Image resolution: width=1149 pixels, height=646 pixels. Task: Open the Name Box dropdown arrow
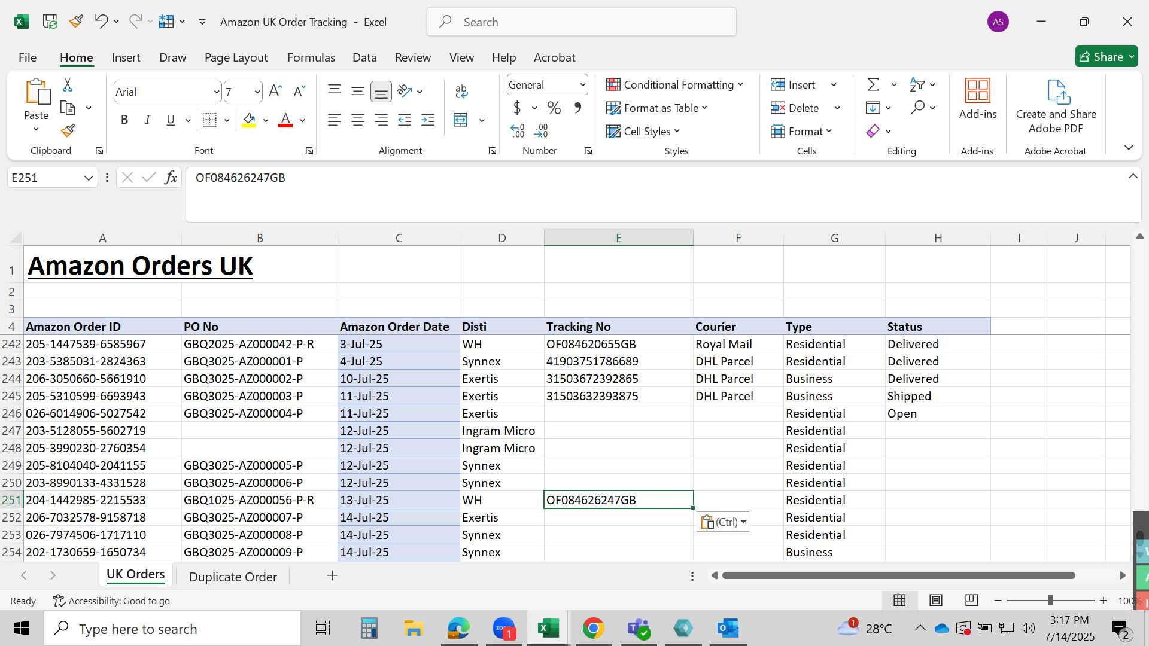[x=89, y=178]
